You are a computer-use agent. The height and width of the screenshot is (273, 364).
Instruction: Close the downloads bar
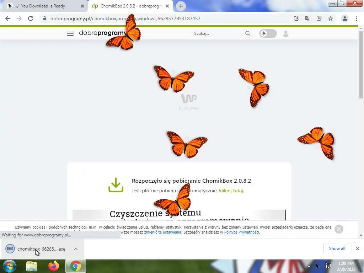coord(358,248)
